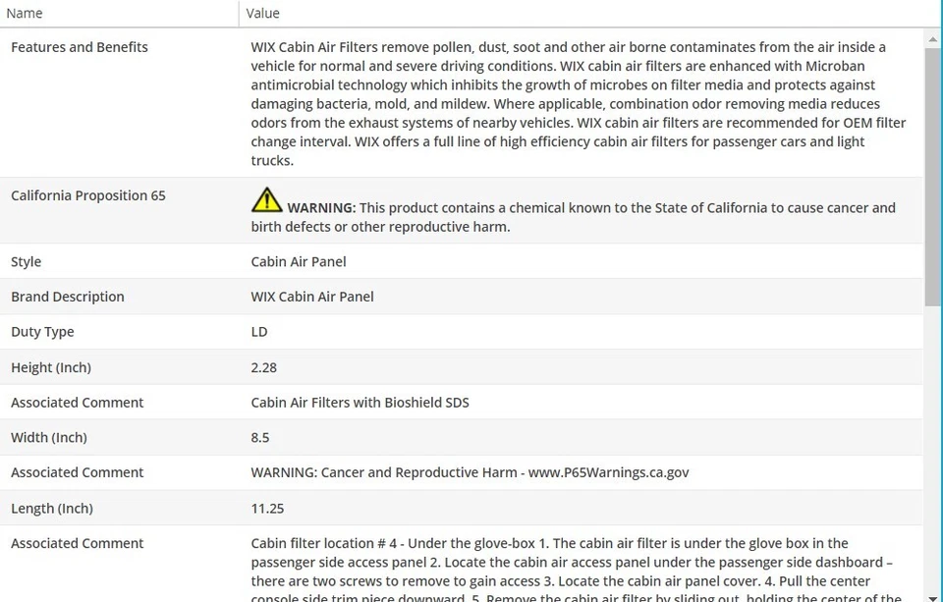Click the Brand Description row label

[x=68, y=297]
